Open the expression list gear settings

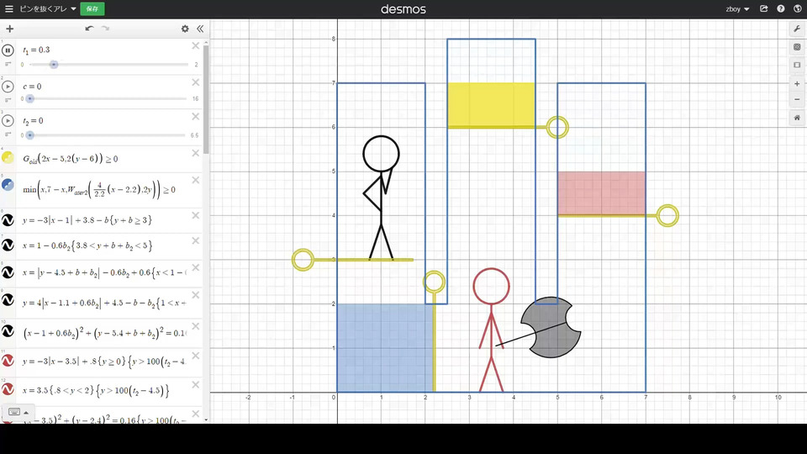coord(185,29)
